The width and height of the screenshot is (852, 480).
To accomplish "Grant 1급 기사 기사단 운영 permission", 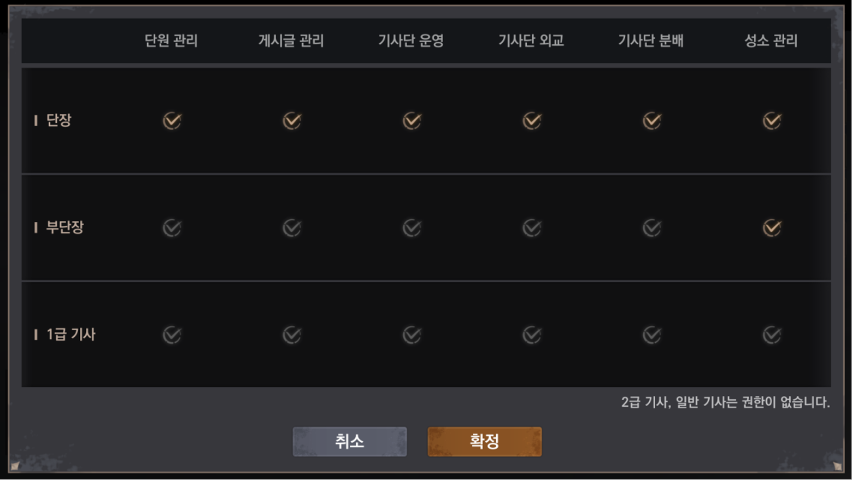I will pos(412,335).
